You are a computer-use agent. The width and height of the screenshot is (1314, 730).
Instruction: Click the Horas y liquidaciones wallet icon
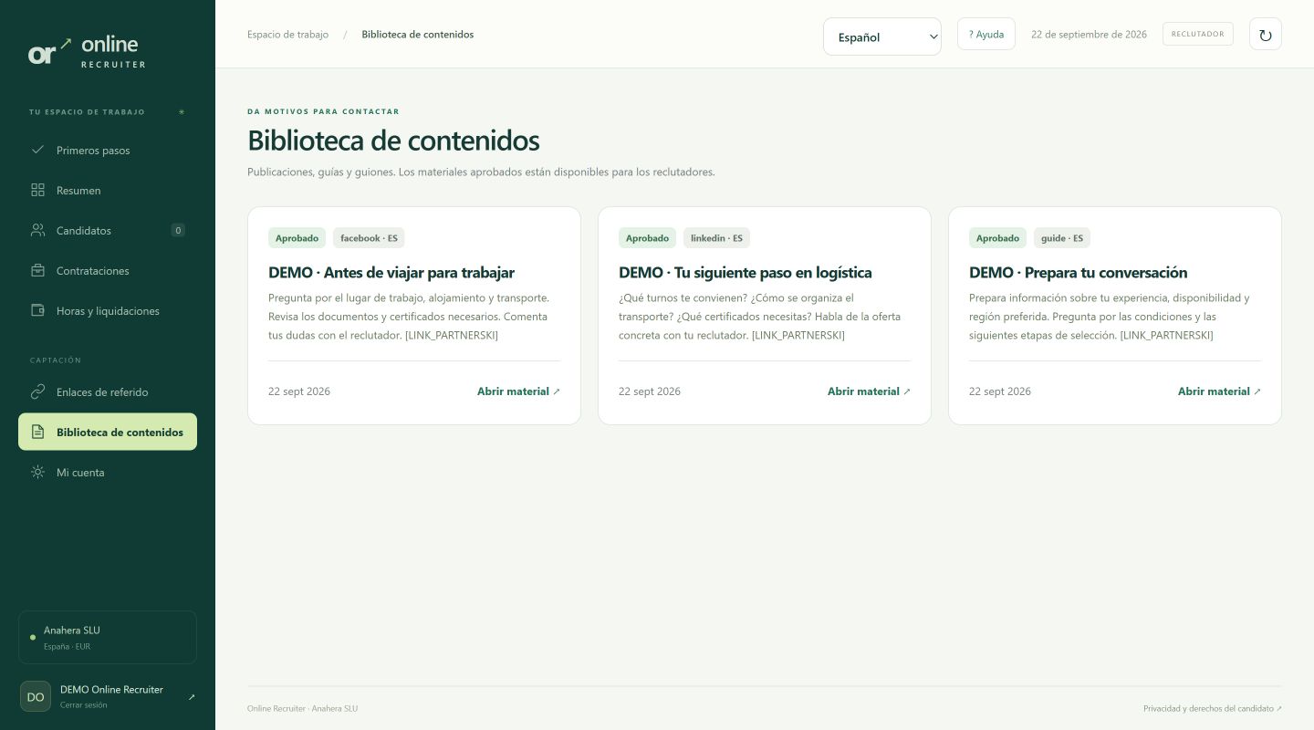click(x=37, y=310)
